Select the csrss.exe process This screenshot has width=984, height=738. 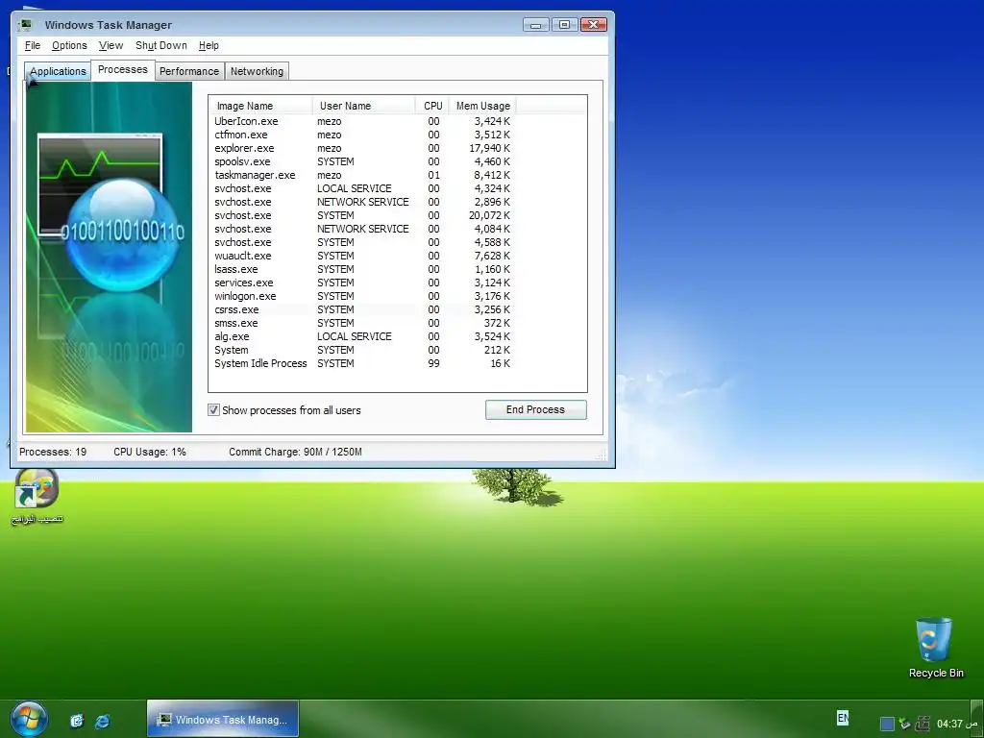point(362,310)
